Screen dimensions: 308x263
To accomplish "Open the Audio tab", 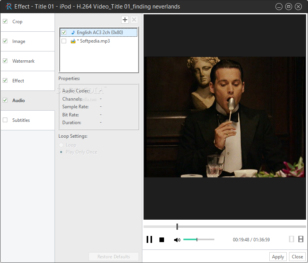I will coord(27,101).
